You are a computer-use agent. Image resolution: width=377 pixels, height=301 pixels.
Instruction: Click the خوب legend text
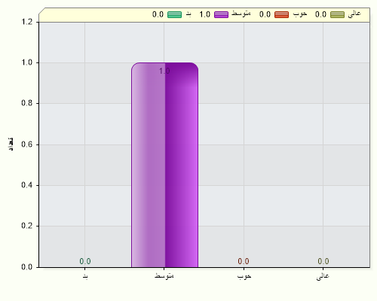click(x=300, y=14)
